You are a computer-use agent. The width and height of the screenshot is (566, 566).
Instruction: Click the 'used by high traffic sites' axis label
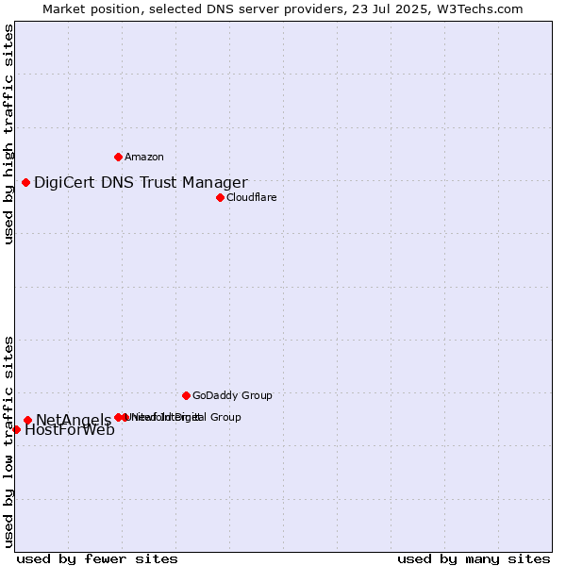(8, 134)
